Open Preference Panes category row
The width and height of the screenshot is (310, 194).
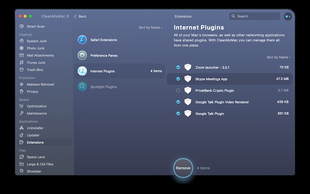click(x=119, y=56)
